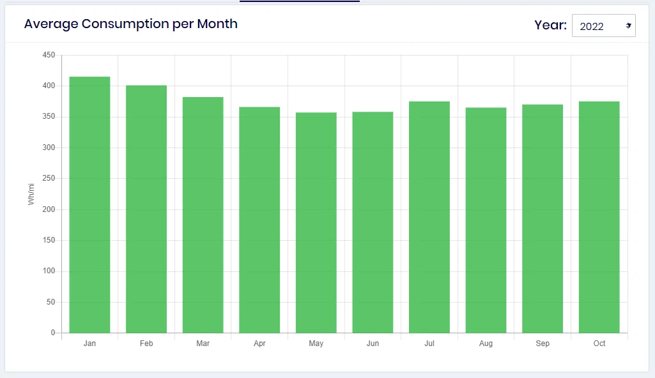
Task: Select the Feb consumption bar
Action: pyautogui.click(x=146, y=209)
